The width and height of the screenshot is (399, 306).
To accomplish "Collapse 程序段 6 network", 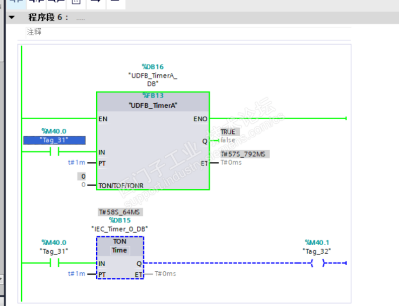I will [12, 18].
